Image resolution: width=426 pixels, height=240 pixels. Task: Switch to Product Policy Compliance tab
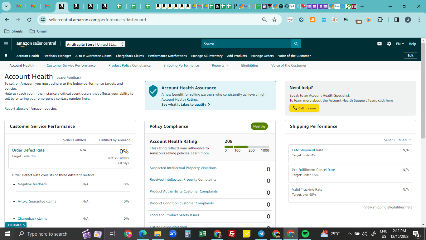(129, 65)
